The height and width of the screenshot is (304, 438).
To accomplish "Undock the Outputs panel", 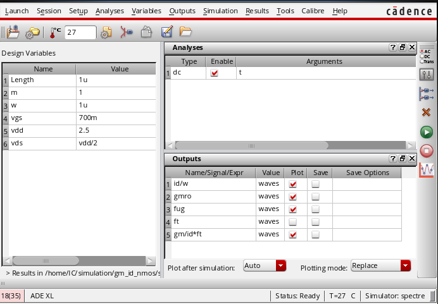I will (x=403, y=159).
